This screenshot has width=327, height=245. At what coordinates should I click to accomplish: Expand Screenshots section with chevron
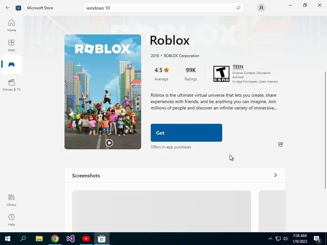(276, 175)
